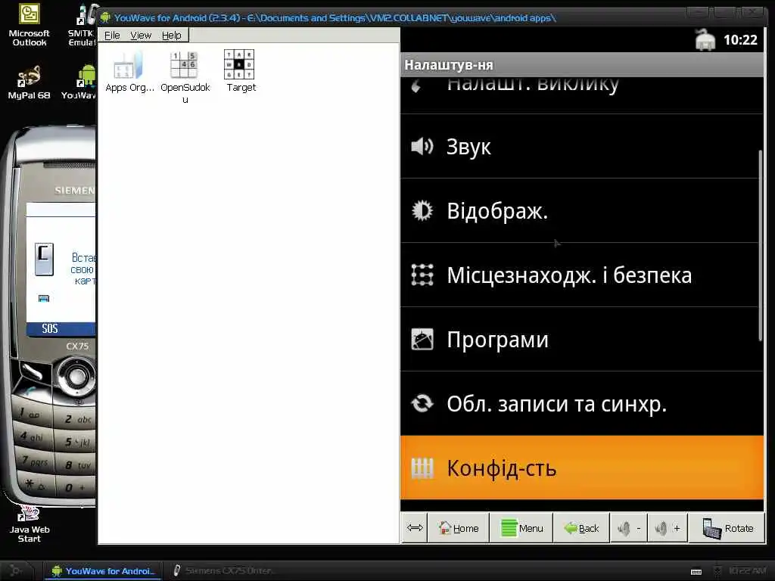
Task: Open the highlighted Конфід-сть privacy entry
Action: pos(582,468)
